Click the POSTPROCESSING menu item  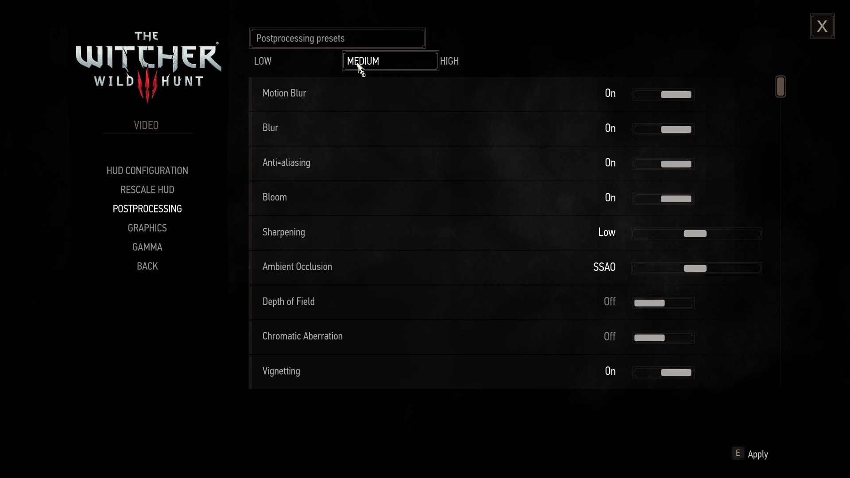coord(147,208)
